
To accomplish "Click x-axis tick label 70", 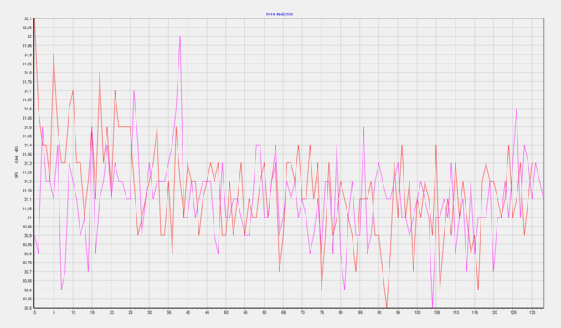I will (302, 313).
